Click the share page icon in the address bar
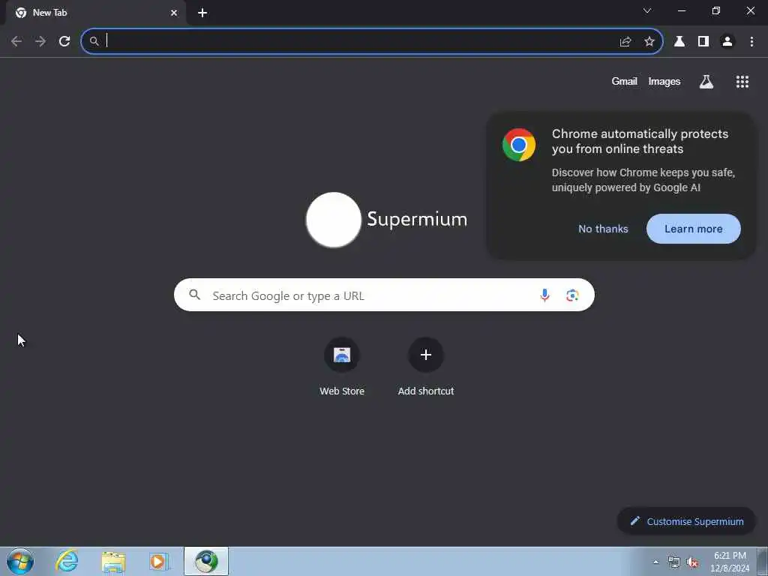Image resolution: width=768 pixels, height=576 pixels. click(625, 42)
